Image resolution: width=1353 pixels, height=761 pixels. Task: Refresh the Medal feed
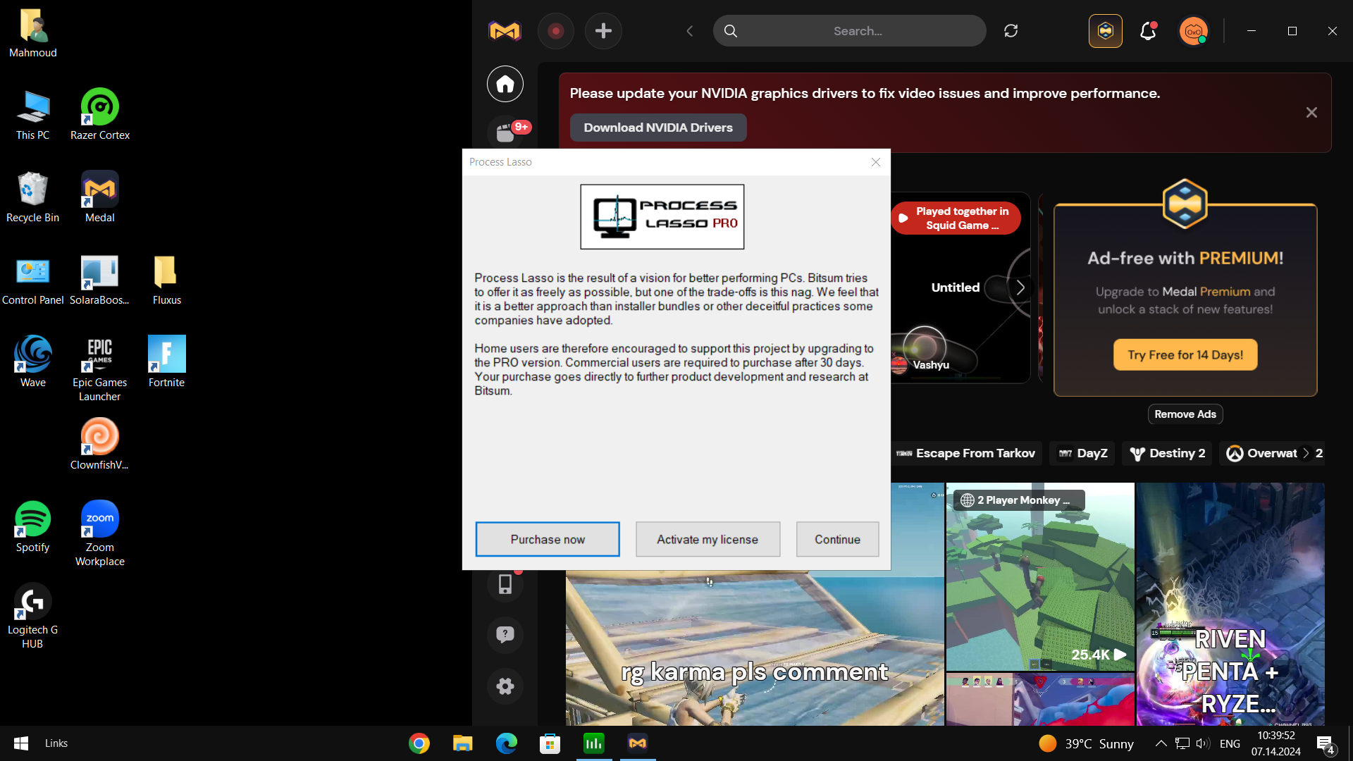click(x=1011, y=31)
